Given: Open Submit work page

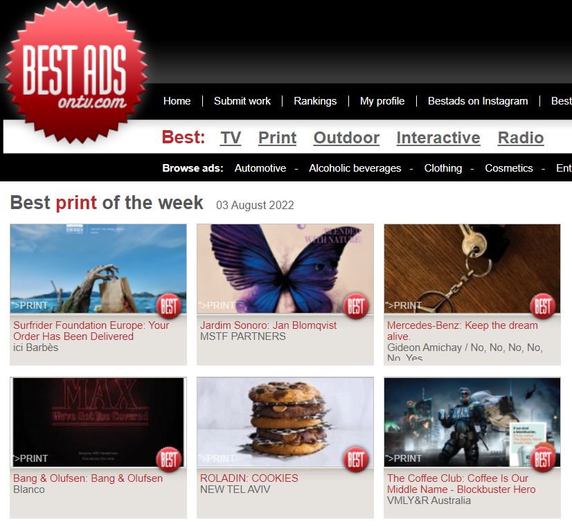Looking at the screenshot, I should coord(242,101).
